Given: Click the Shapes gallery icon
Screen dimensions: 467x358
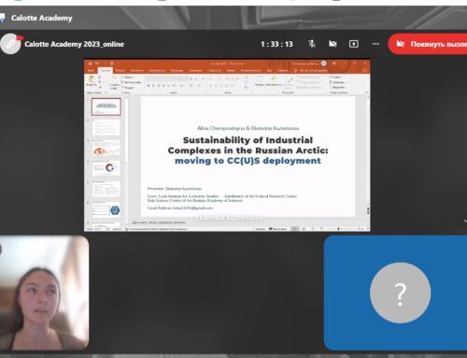Looking at the screenshot, I should (260, 79).
